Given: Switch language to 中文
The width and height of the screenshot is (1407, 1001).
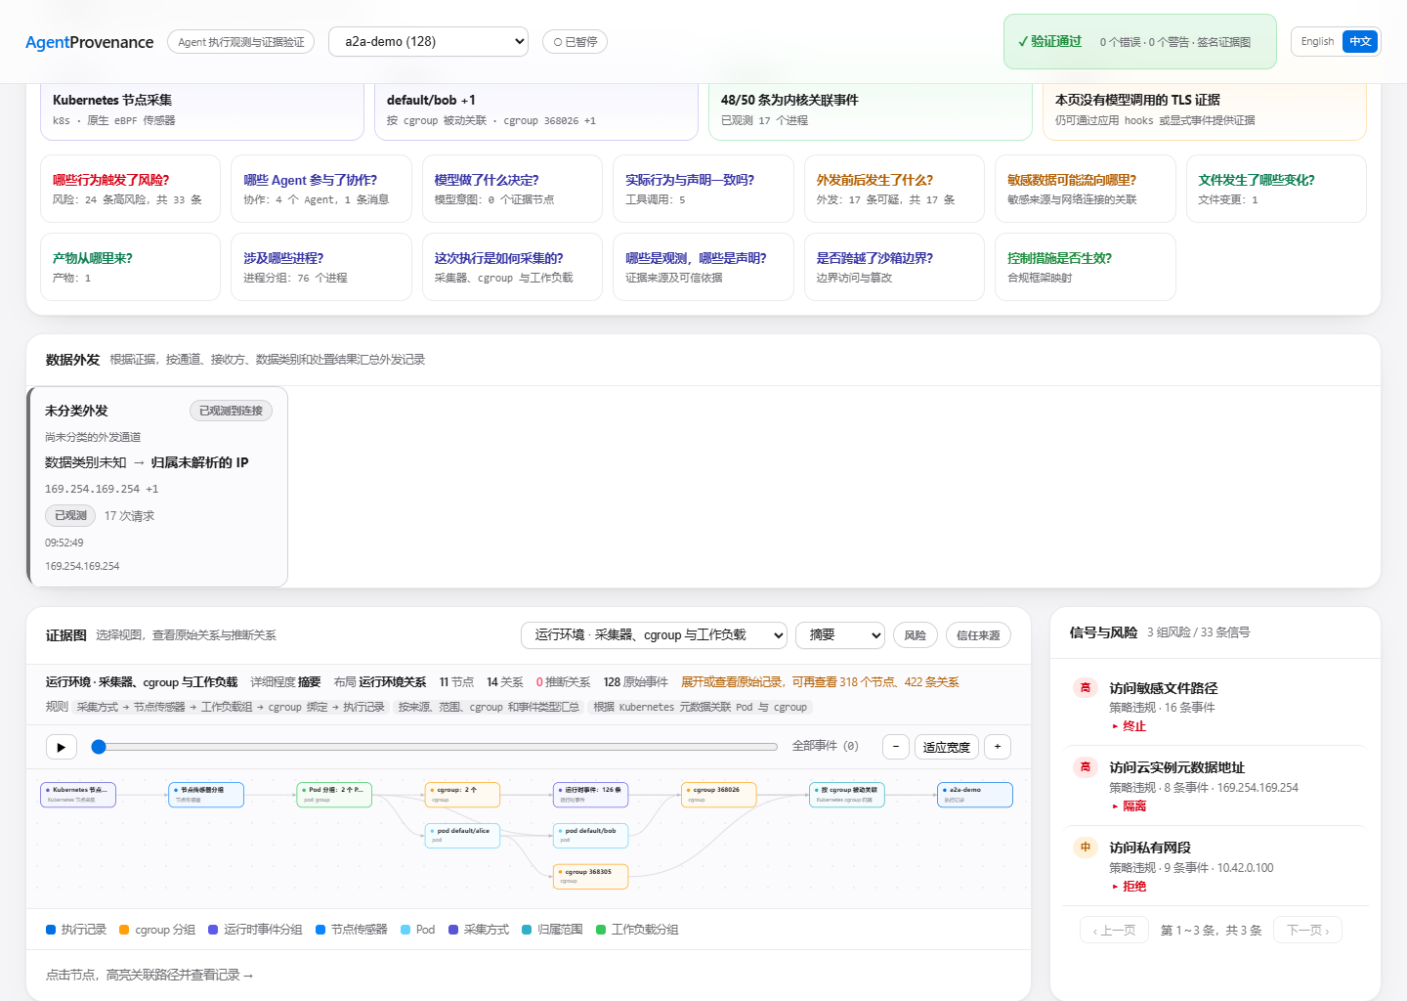Looking at the screenshot, I should [1360, 42].
